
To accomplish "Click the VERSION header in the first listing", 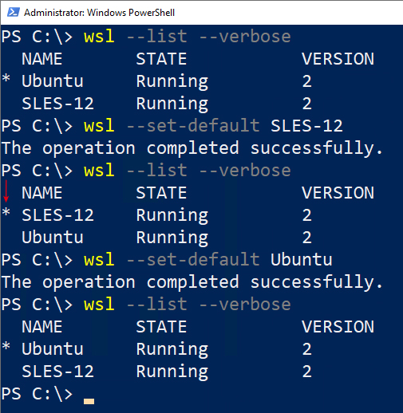I will coord(338,59).
